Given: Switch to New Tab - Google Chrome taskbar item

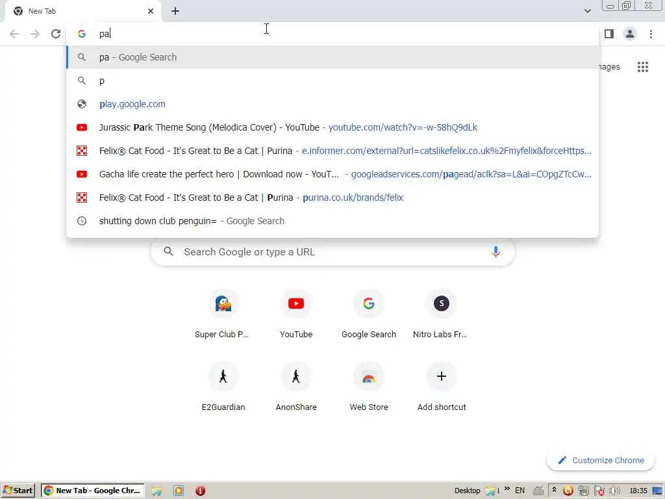Looking at the screenshot, I should [x=92, y=491].
